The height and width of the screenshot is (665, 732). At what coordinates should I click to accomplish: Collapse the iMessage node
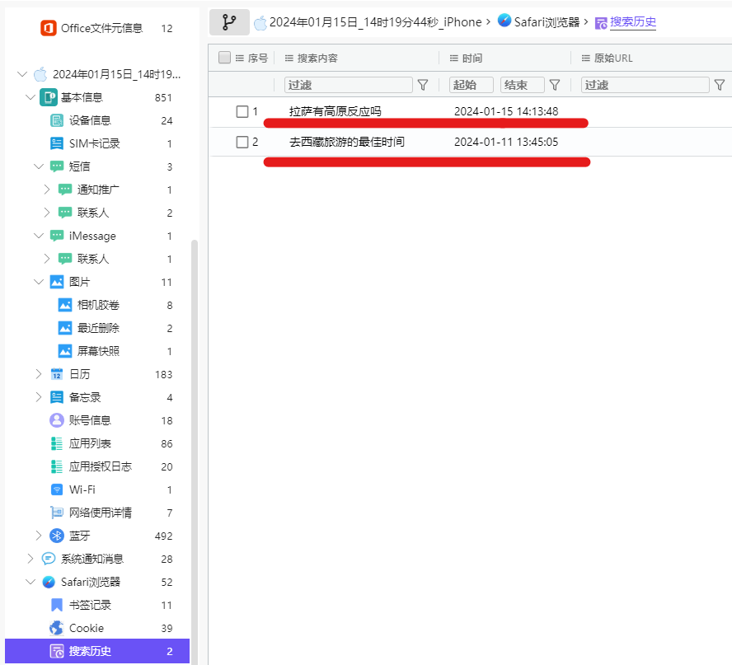click(x=39, y=236)
